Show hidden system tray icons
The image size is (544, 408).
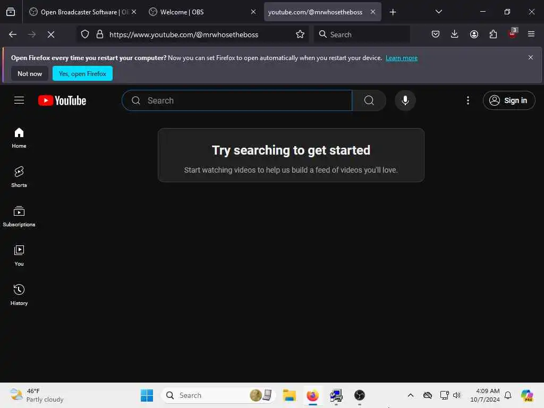point(411,395)
